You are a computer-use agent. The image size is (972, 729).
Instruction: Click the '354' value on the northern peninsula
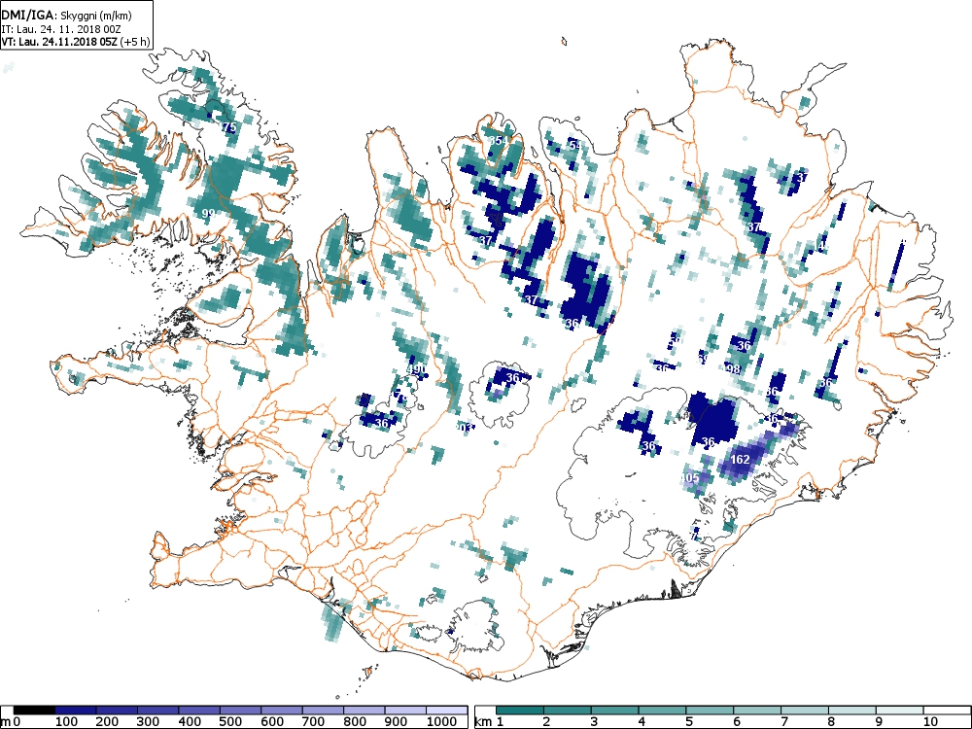point(499,141)
